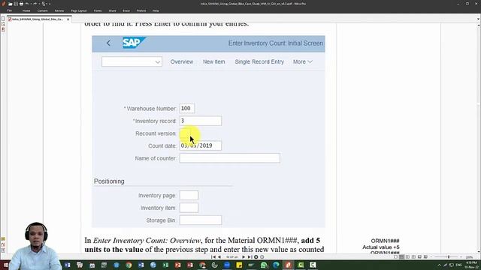Open the SAP command field dropdown
Viewport: 481px width, 270px height.
(x=157, y=61)
